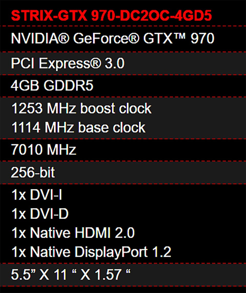This screenshot has height=293, width=246.
Task: Select the NVIDIA GeForce GTX 970 row
Action: click(112, 39)
